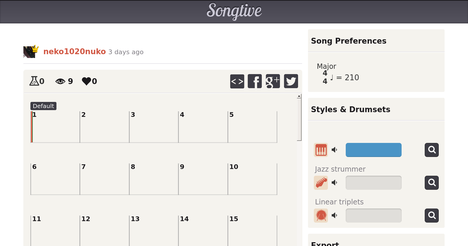The image size is (468, 246).
Task: Open neko1020nuko user profile link
Action: pos(74,52)
